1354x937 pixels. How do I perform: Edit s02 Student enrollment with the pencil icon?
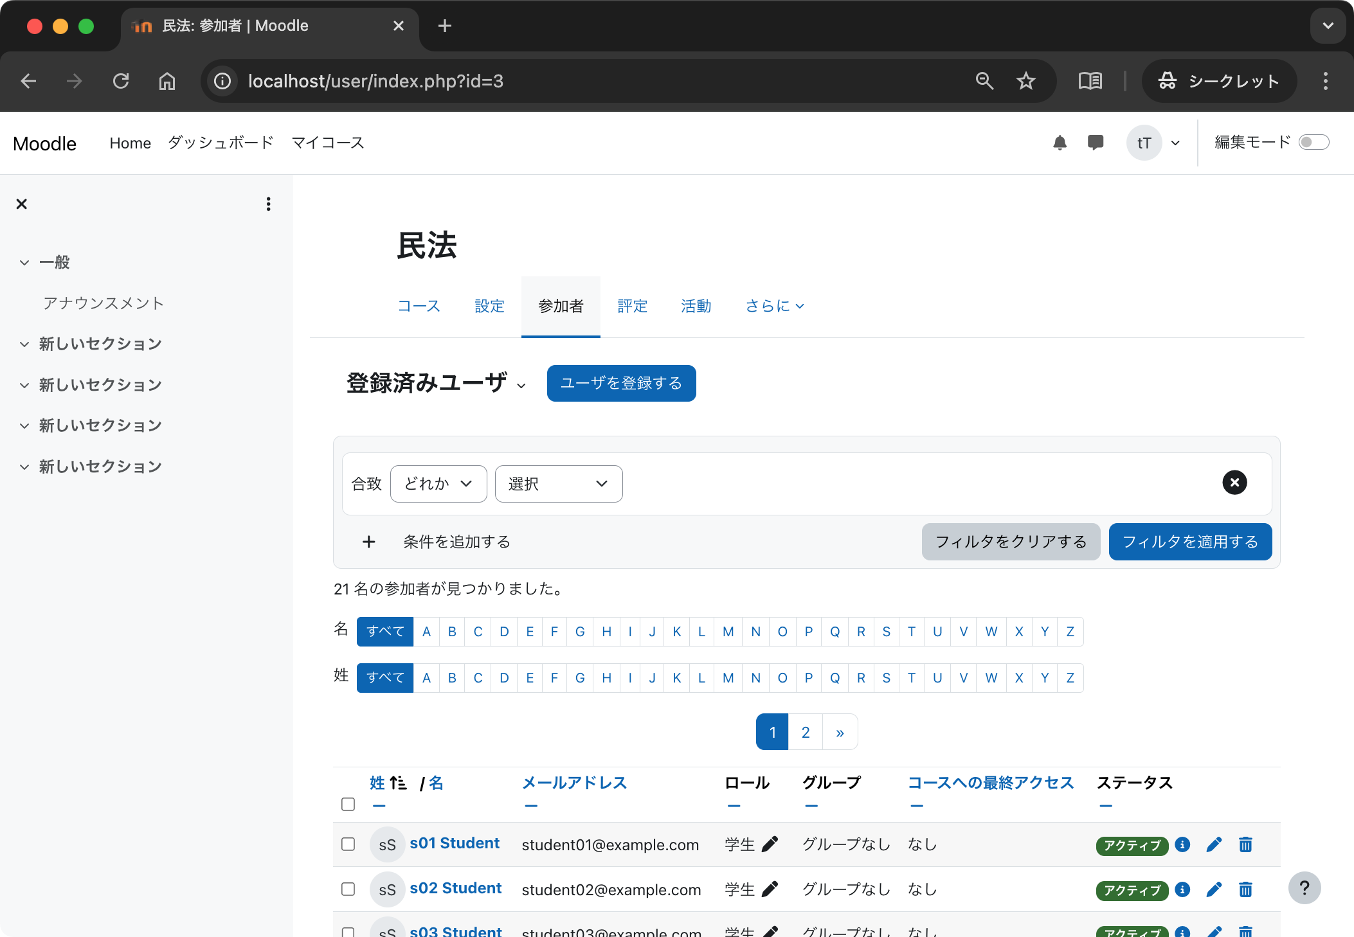(1213, 890)
